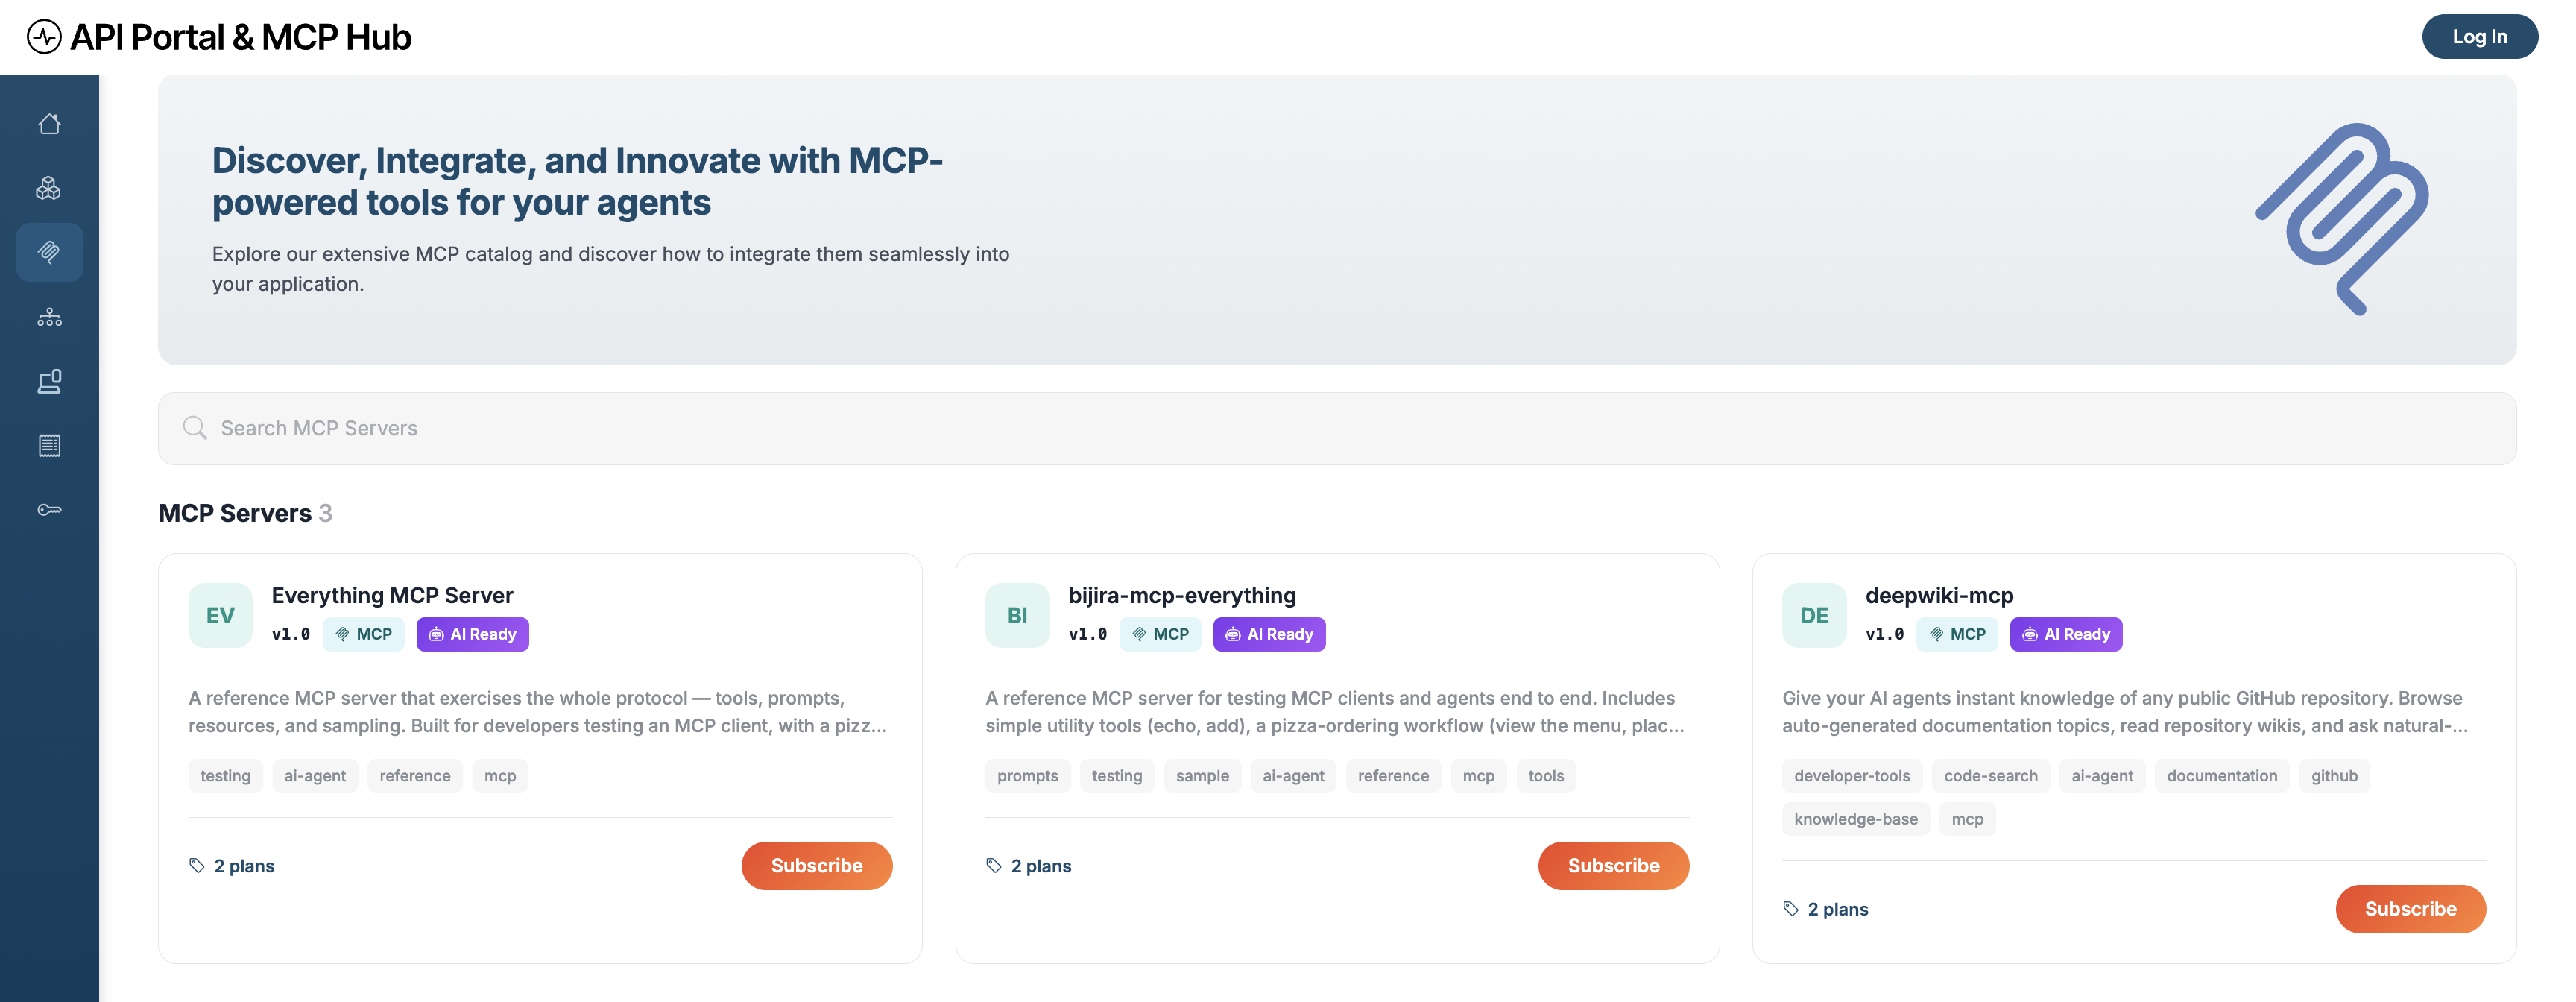The height and width of the screenshot is (1002, 2576).
Task: Click AI Ready badge on Everything MCP Server
Action: [472, 634]
